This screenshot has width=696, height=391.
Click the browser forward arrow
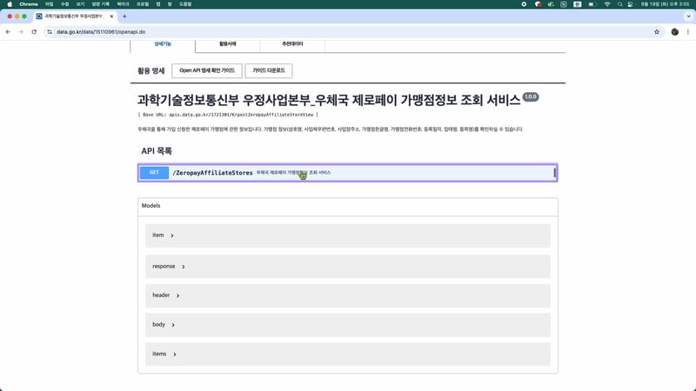(x=21, y=32)
